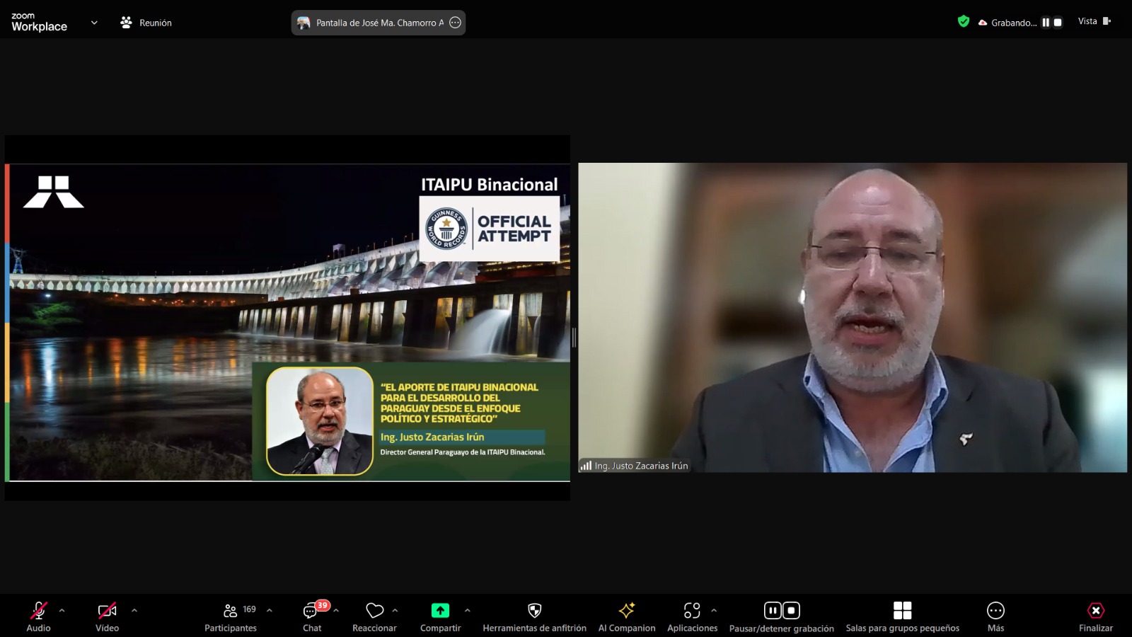Open the Más three-dots menu
This screenshot has width=1132, height=637.
pyautogui.click(x=995, y=616)
